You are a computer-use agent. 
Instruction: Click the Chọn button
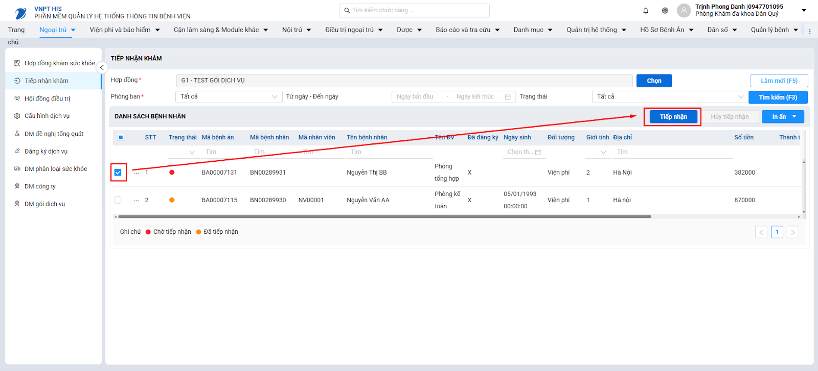point(654,81)
